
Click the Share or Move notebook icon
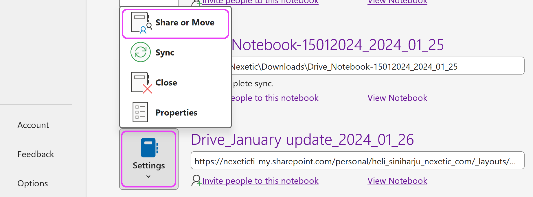tap(141, 23)
